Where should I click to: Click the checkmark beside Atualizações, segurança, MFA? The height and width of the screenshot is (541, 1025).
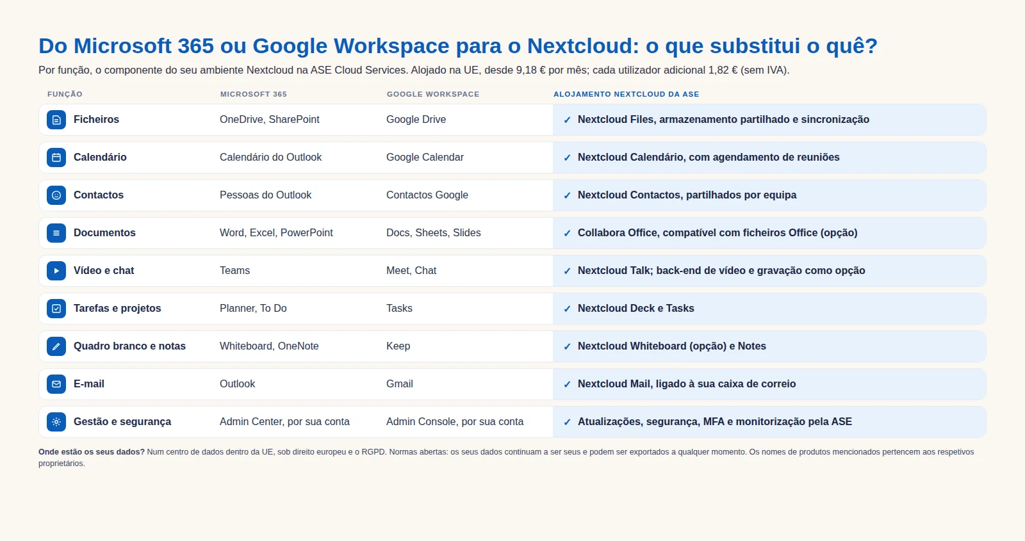pyautogui.click(x=567, y=422)
